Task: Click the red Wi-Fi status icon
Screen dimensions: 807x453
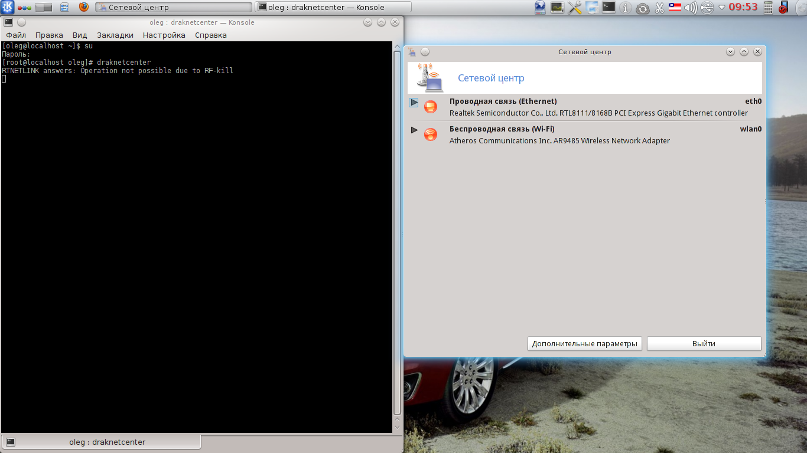Action: tap(431, 134)
